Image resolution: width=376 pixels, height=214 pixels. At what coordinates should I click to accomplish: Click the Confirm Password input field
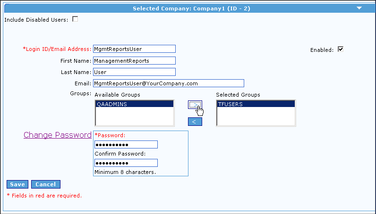[126, 163]
